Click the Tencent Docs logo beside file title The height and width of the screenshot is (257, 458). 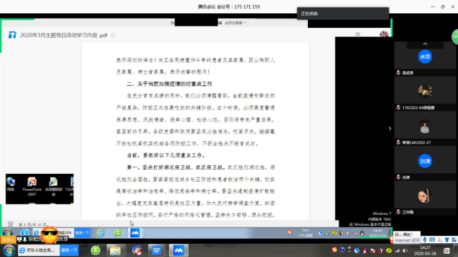tap(12, 35)
